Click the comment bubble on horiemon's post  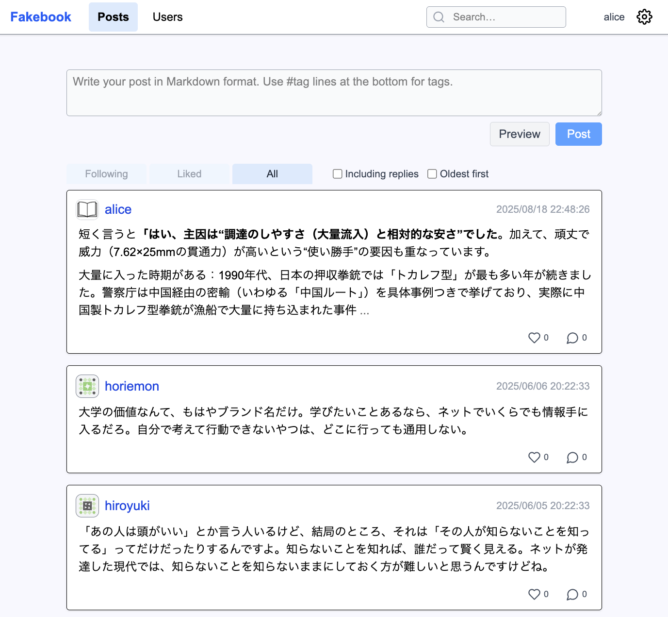click(x=572, y=457)
